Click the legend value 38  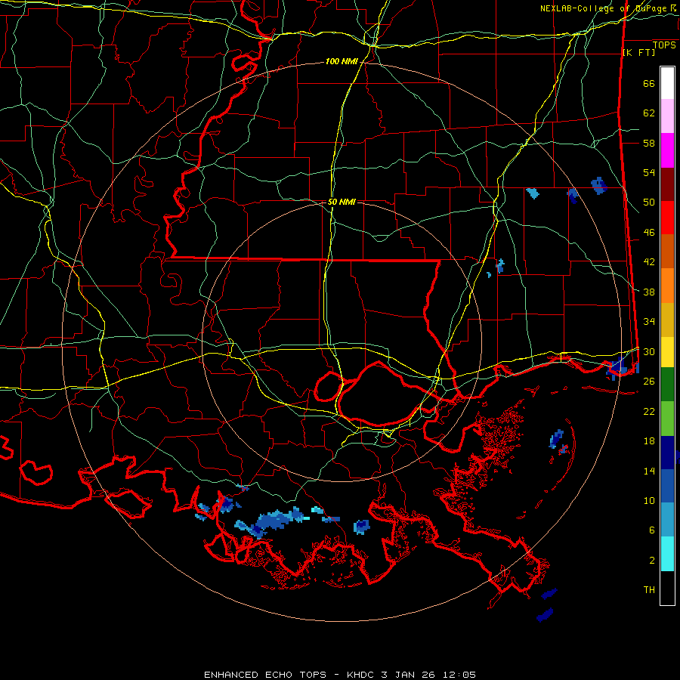point(649,292)
